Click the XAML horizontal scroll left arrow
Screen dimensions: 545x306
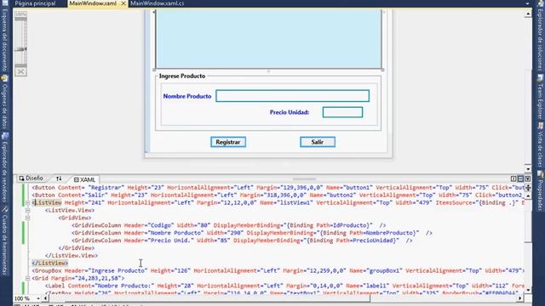point(45,298)
